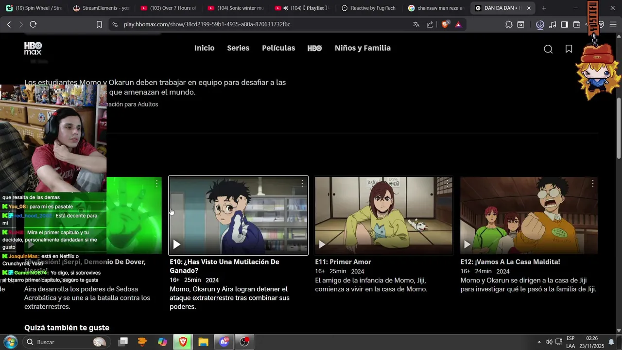Open File Explorer folder on taskbar
Viewport: 622px width, 350px height.
203,342
